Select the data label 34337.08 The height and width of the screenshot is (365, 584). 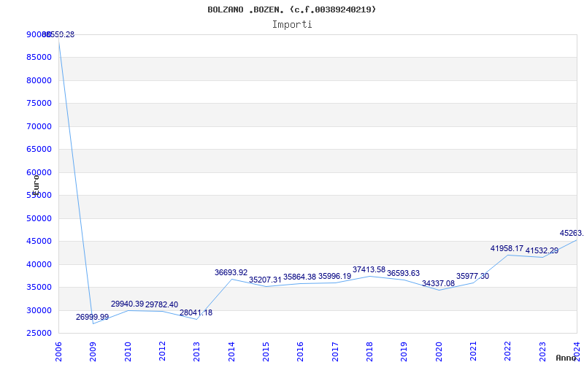coord(439,284)
